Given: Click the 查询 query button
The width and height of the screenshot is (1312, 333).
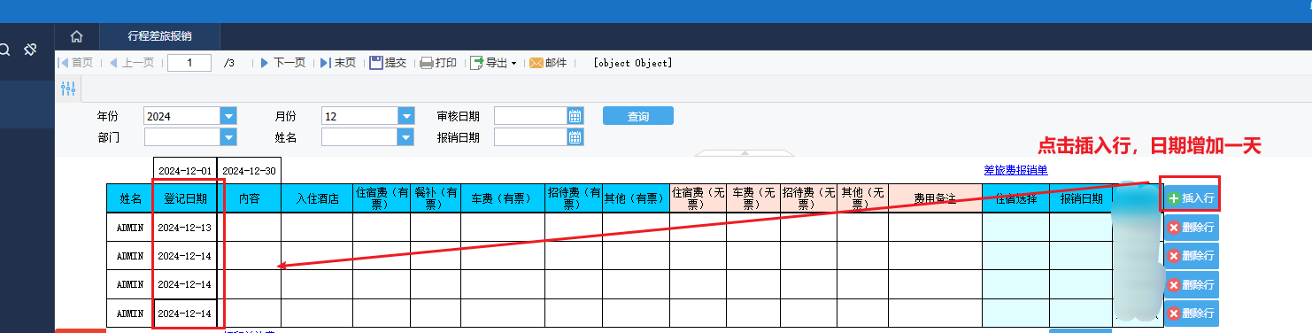Looking at the screenshot, I should 638,116.
